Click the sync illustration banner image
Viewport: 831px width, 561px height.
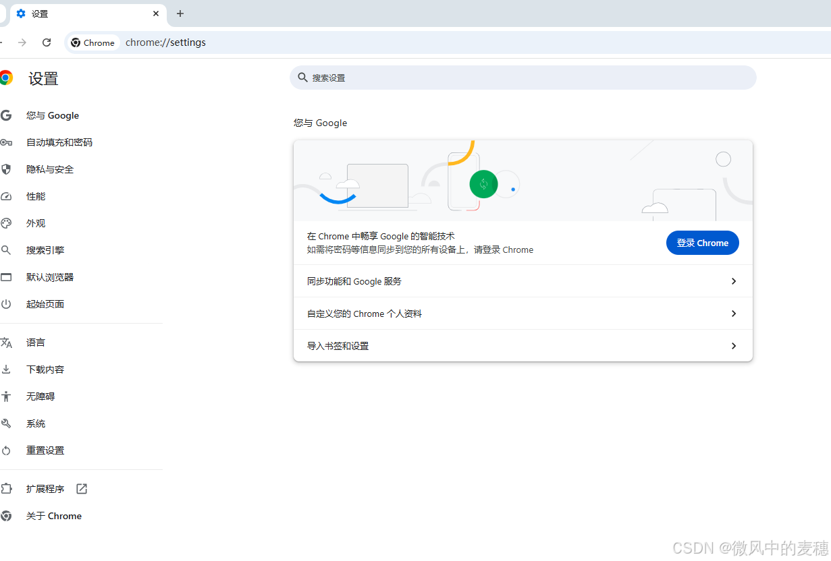[523, 181]
